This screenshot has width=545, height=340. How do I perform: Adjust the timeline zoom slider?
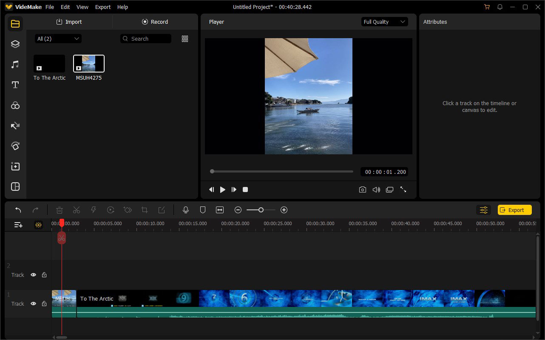tap(261, 209)
